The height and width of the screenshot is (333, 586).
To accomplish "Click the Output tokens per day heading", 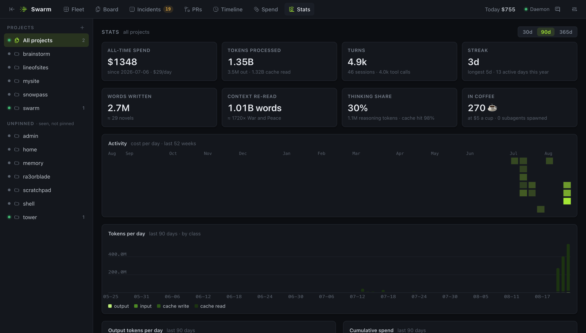I will (135, 330).
